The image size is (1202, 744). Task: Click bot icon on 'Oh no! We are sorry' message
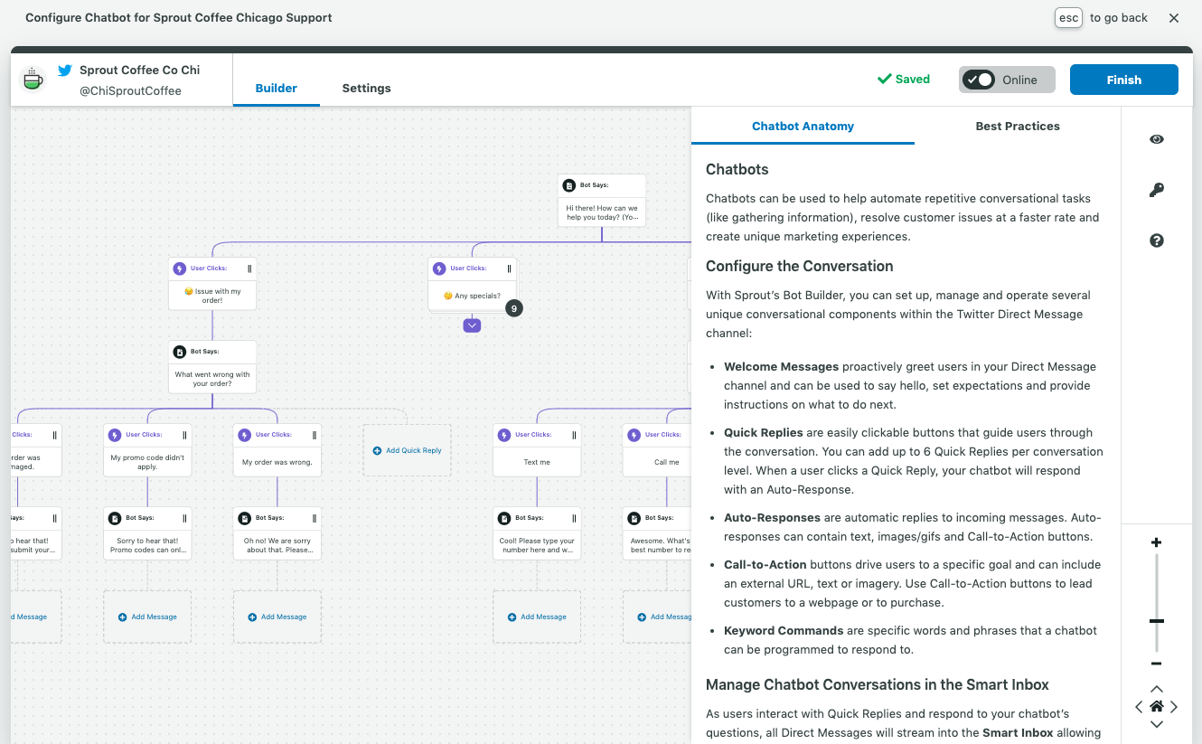pyautogui.click(x=245, y=518)
